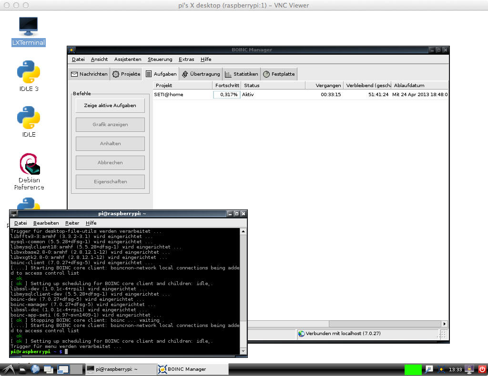Click the Eigenschaften button
Screen dimensions: 488x376
(x=110, y=181)
